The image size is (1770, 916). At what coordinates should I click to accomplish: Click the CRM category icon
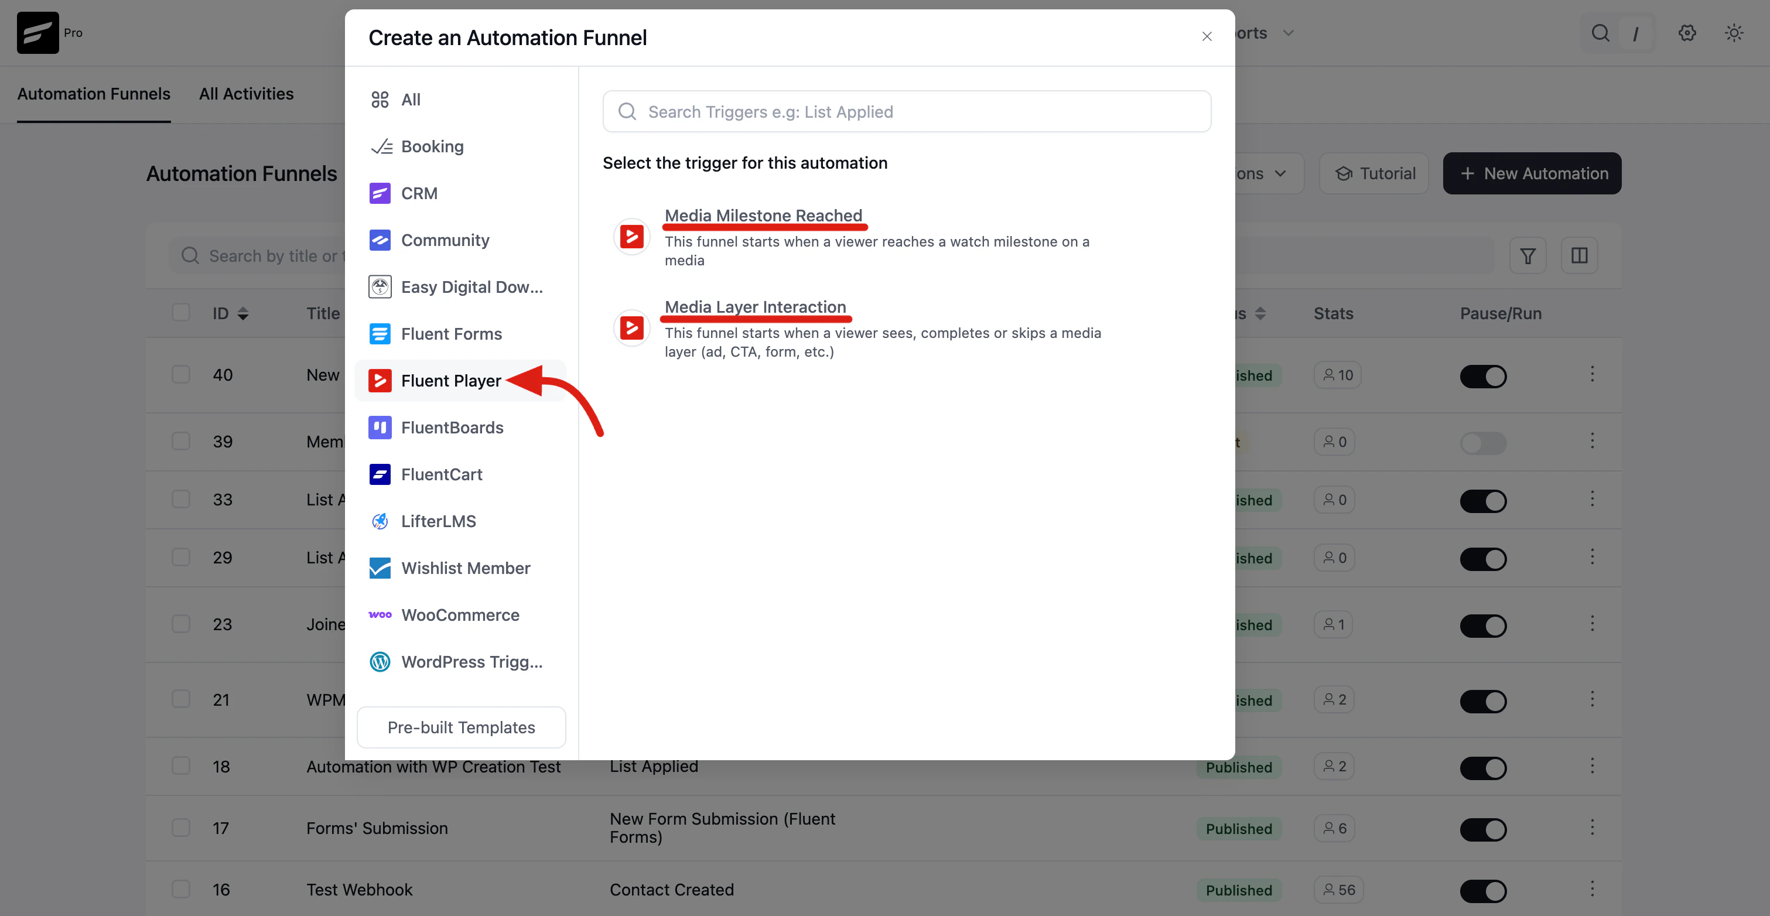(x=380, y=193)
